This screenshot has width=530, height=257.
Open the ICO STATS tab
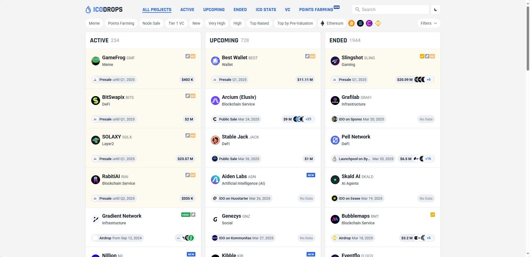point(265,9)
